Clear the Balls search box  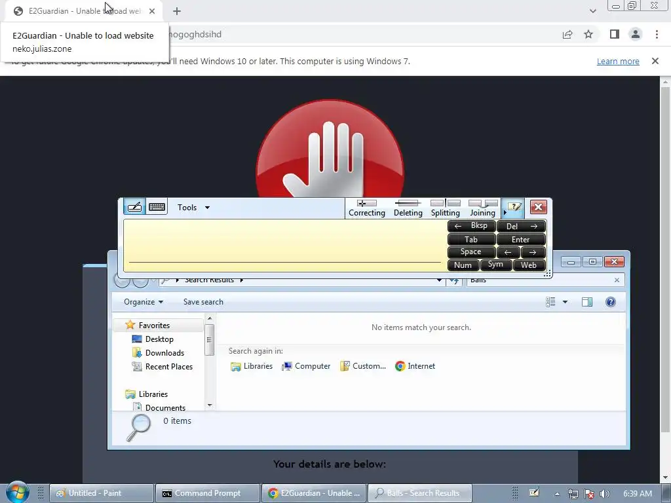pos(617,280)
